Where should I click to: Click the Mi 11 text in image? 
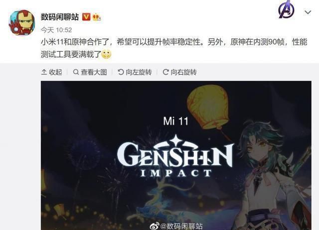coord(176,121)
